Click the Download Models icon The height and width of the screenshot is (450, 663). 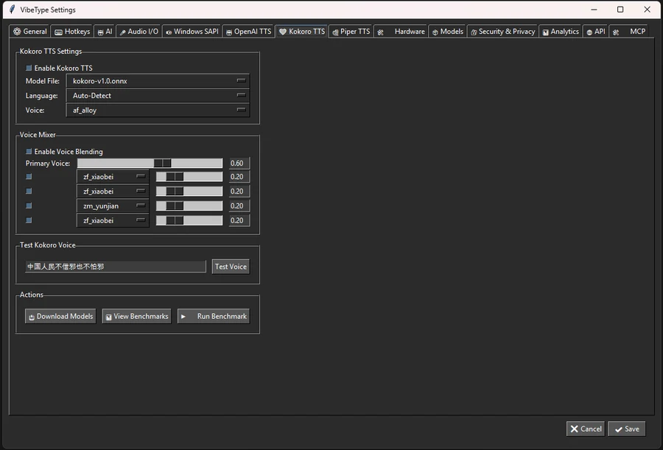pos(31,317)
